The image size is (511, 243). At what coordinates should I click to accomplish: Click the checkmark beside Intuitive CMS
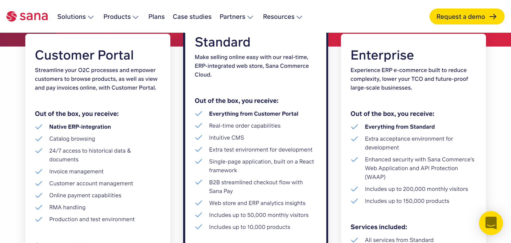click(199, 137)
